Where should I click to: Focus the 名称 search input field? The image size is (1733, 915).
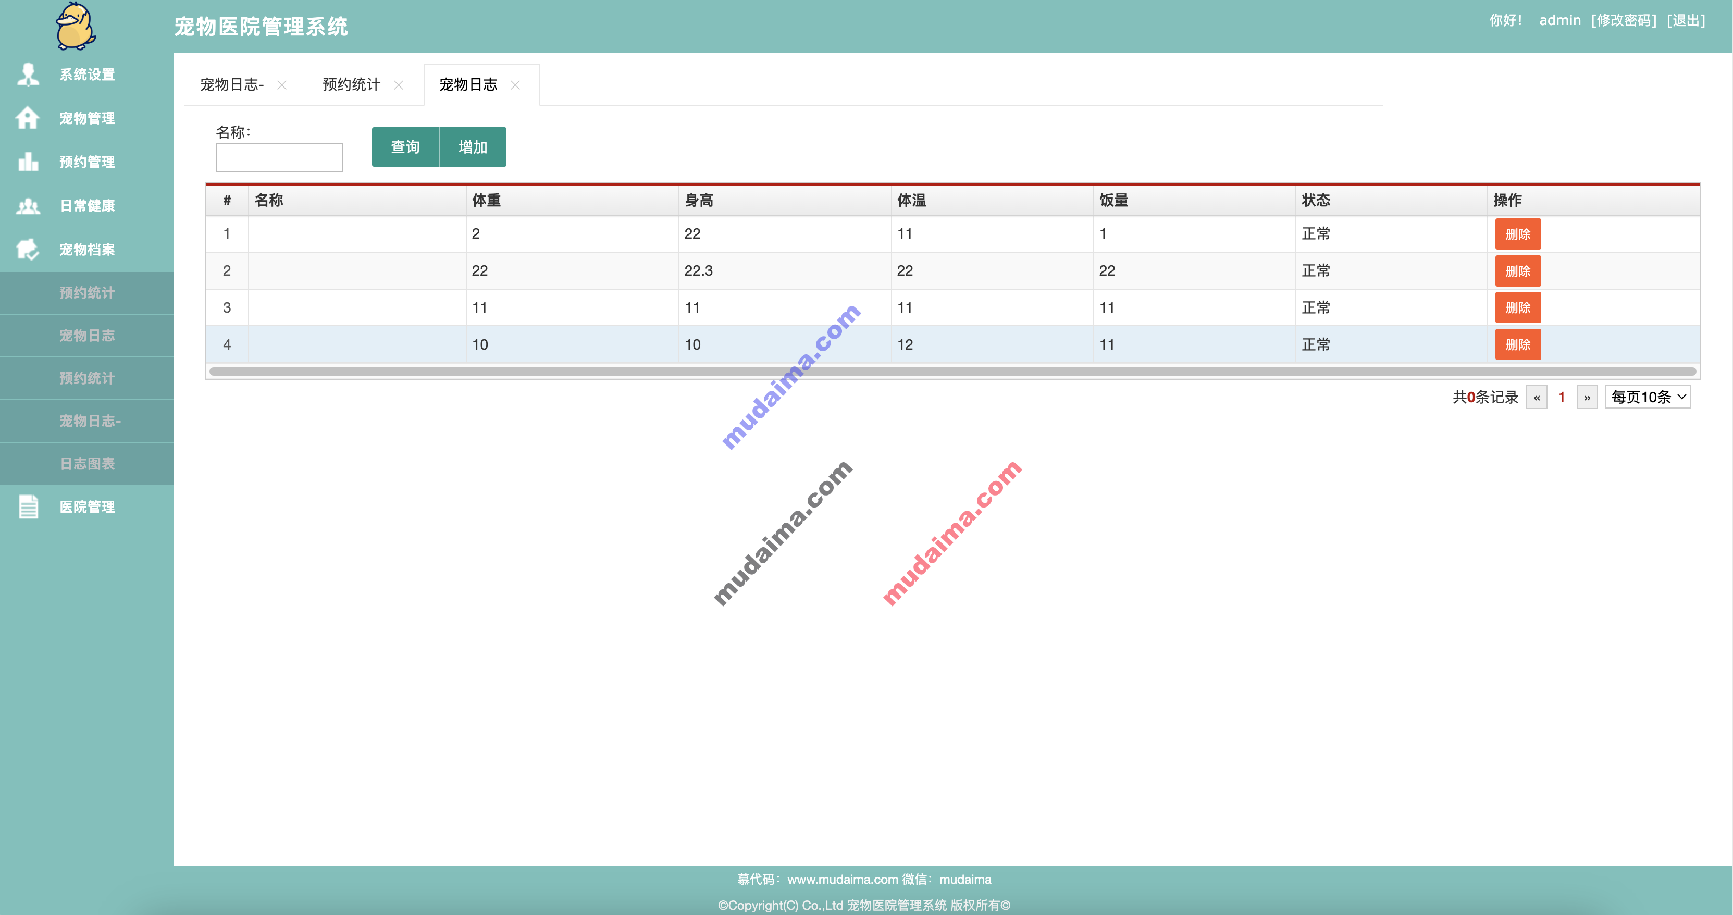(279, 157)
